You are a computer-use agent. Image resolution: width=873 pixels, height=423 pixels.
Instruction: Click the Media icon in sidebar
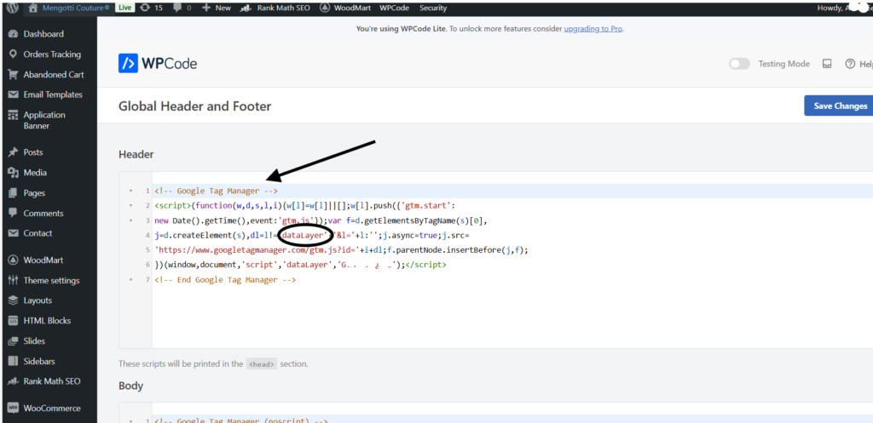(x=14, y=172)
